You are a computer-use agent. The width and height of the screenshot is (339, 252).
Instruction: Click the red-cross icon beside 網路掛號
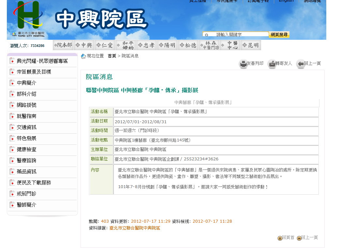pyautogui.click(x=12, y=105)
